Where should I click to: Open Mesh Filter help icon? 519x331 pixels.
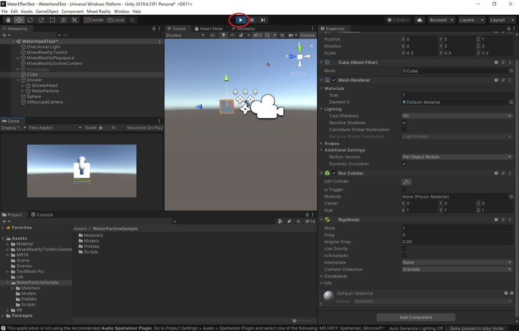pyautogui.click(x=496, y=62)
